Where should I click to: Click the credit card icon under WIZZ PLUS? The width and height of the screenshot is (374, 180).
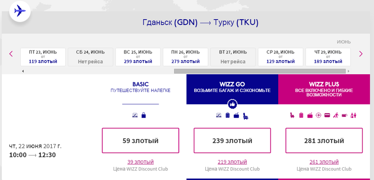click(x=327, y=115)
